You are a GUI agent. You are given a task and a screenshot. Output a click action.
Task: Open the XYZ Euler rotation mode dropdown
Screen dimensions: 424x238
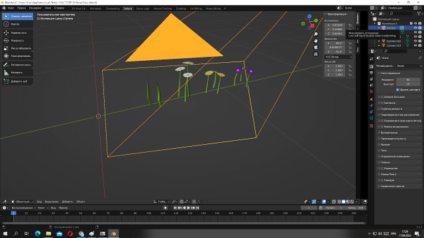click(x=339, y=57)
